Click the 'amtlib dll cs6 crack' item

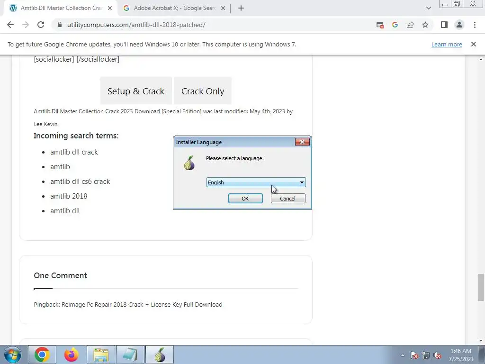tap(80, 182)
